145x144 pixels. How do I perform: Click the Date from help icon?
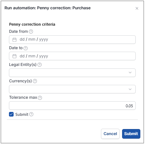point(31,31)
